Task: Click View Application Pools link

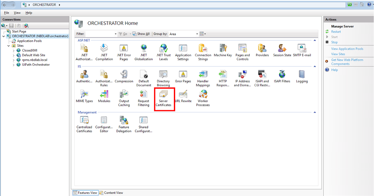Action: pos(347,49)
